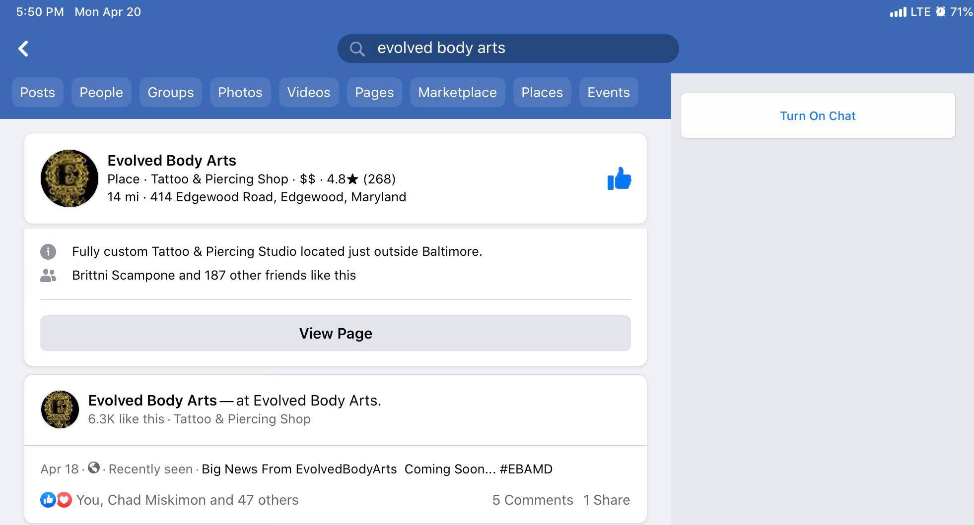Viewport: 974px width, 525px height.
Task: Filter results by Posts
Action: pyautogui.click(x=38, y=92)
